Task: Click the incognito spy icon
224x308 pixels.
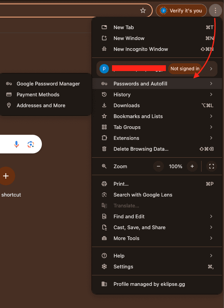Action: pyautogui.click(x=104, y=49)
